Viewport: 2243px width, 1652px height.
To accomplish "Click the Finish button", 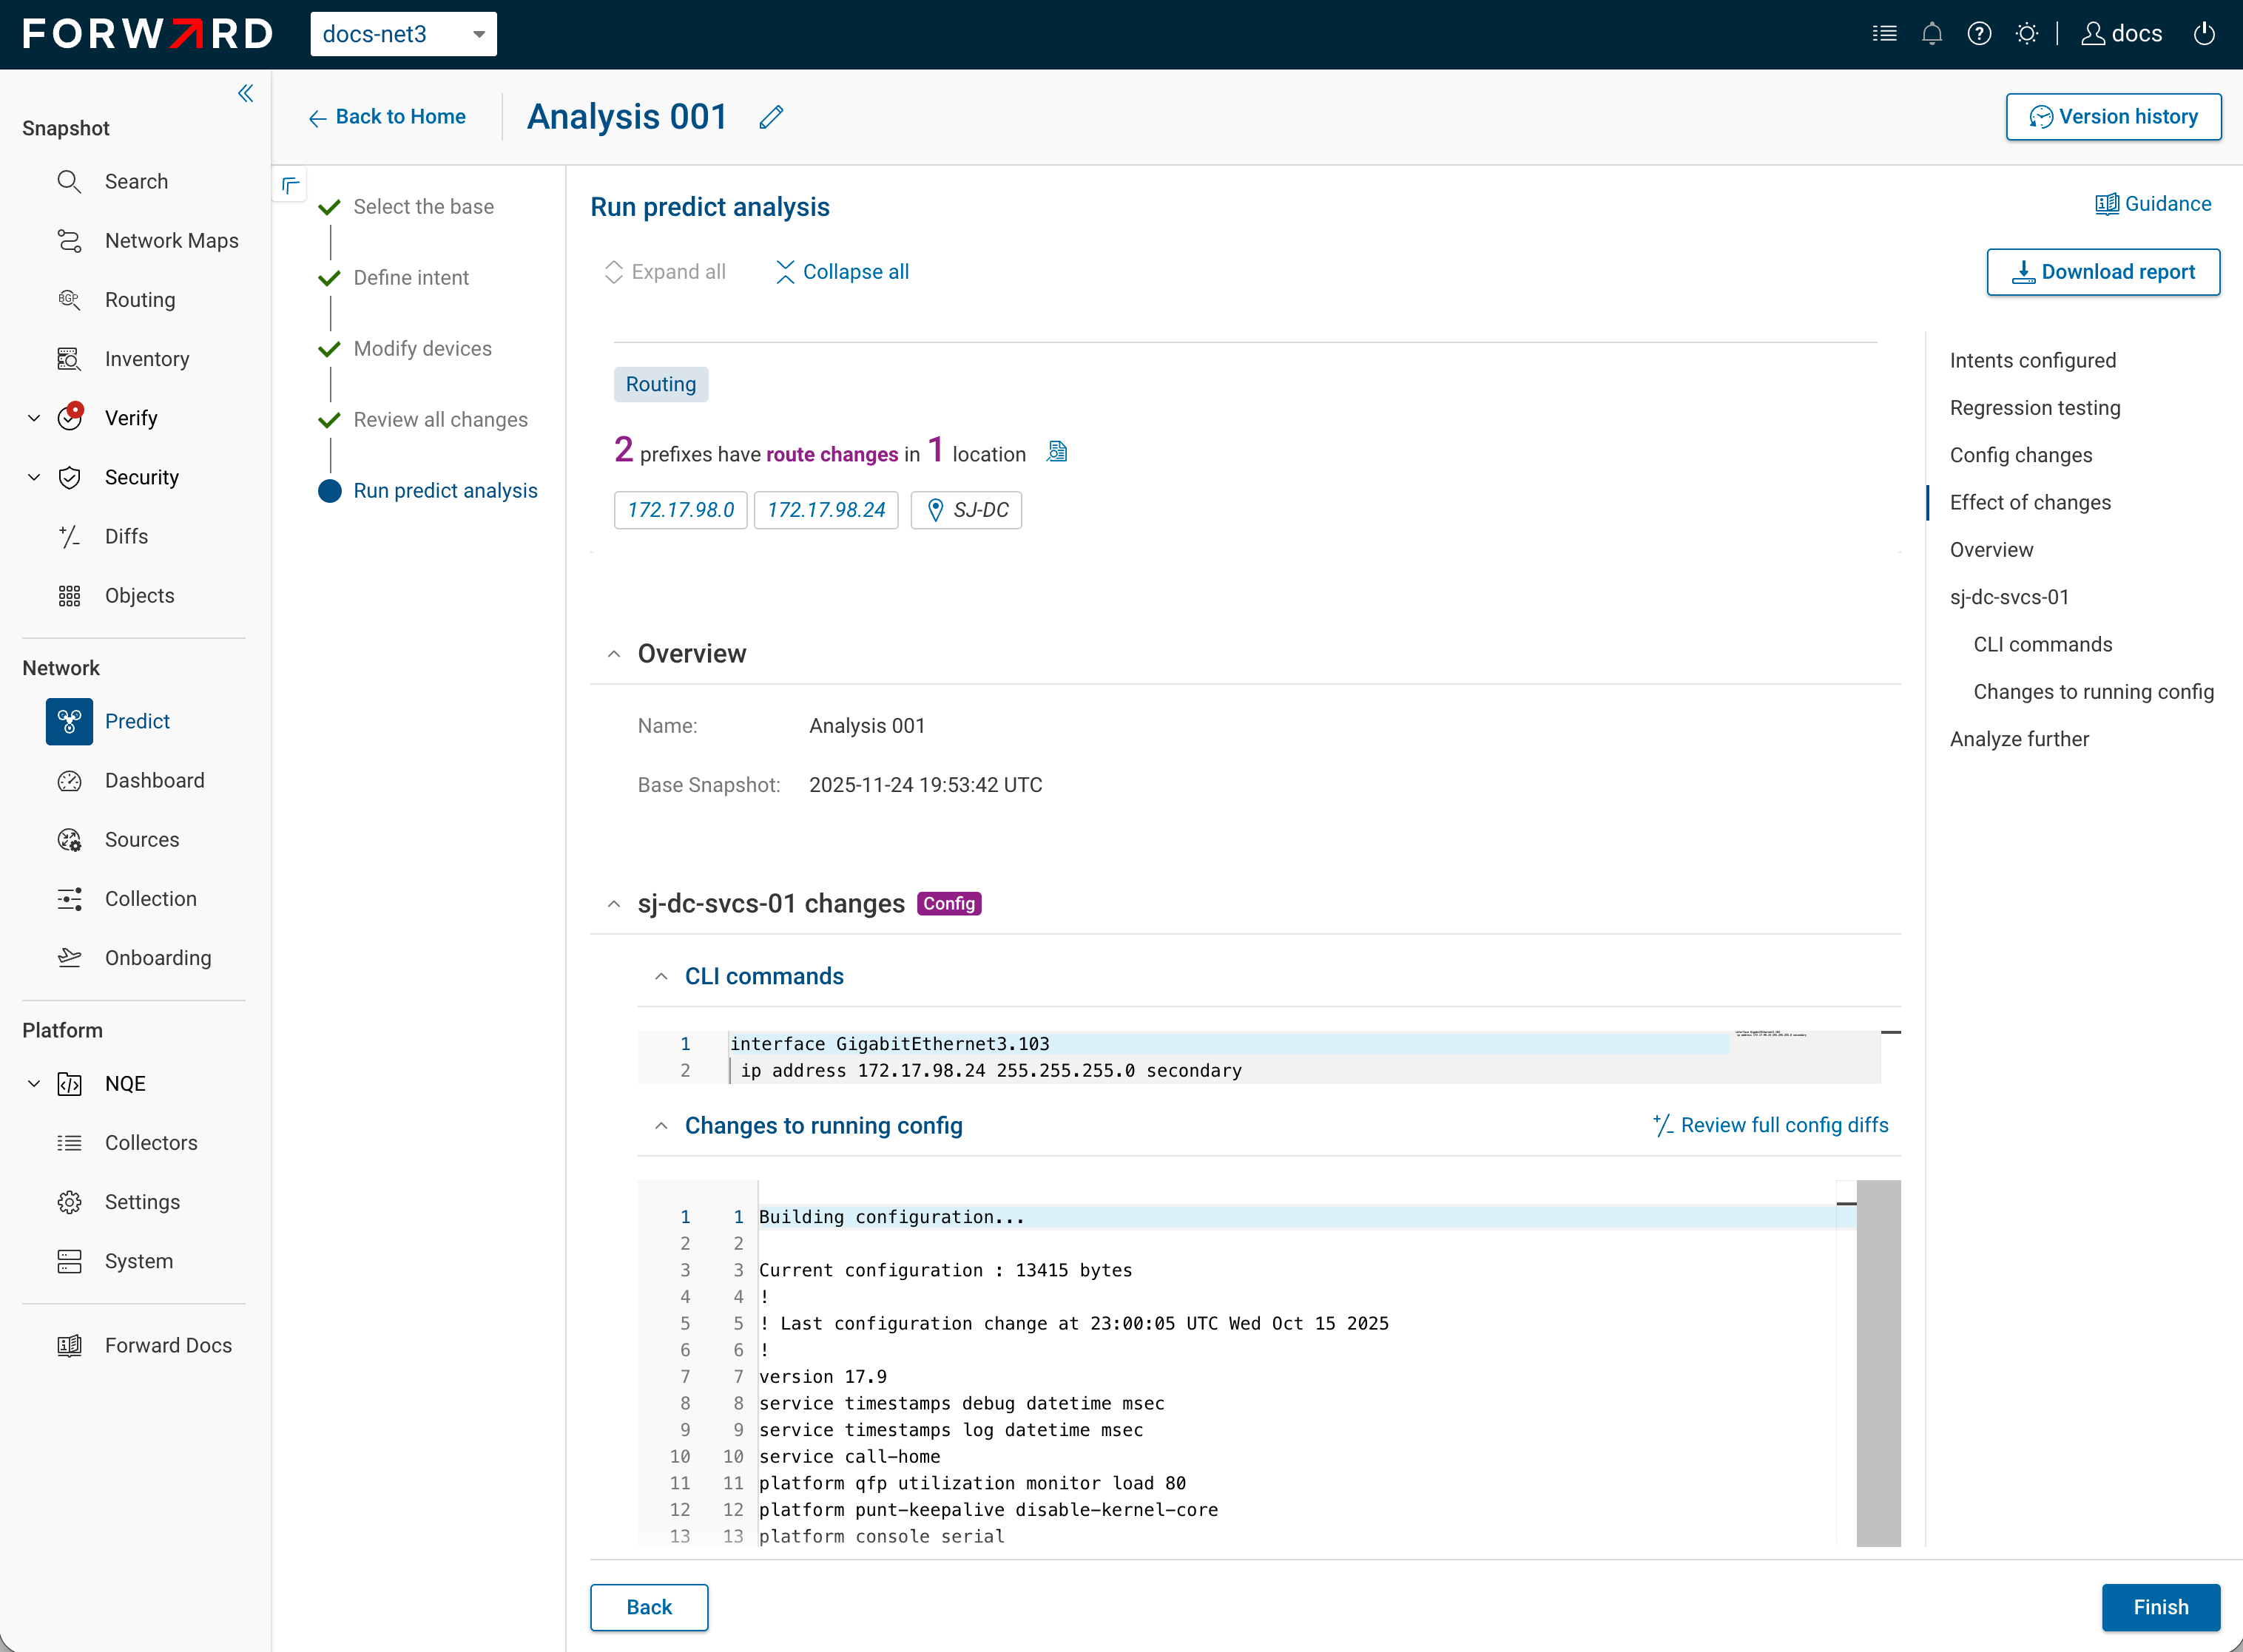I will tap(2160, 1607).
